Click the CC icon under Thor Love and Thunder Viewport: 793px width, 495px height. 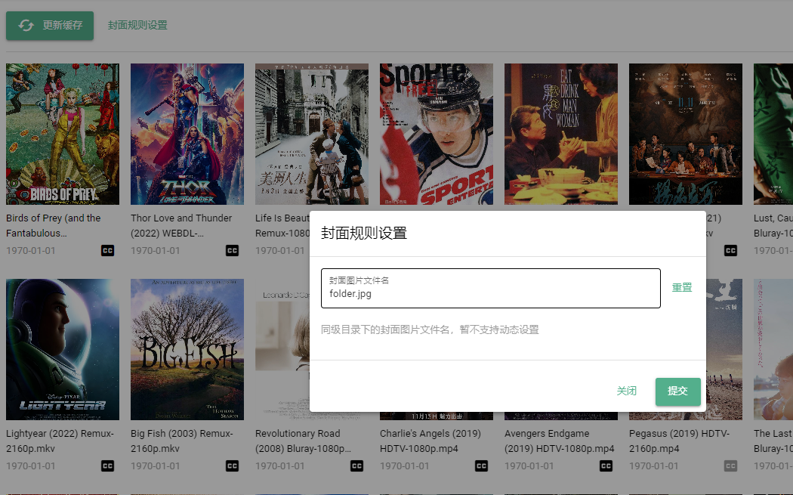(232, 251)
